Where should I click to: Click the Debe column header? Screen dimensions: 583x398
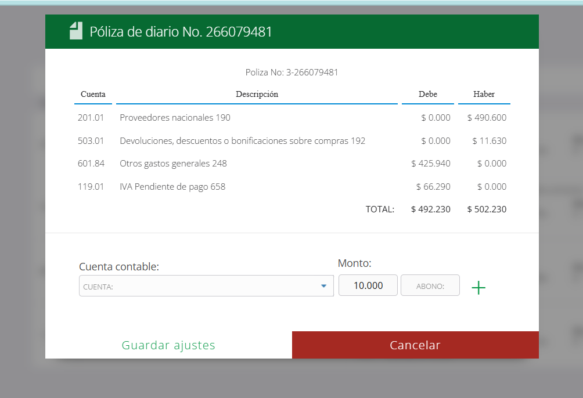click(x=427, y=94)
